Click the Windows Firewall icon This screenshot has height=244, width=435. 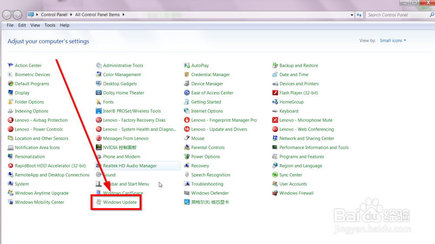tap(275, 193)
